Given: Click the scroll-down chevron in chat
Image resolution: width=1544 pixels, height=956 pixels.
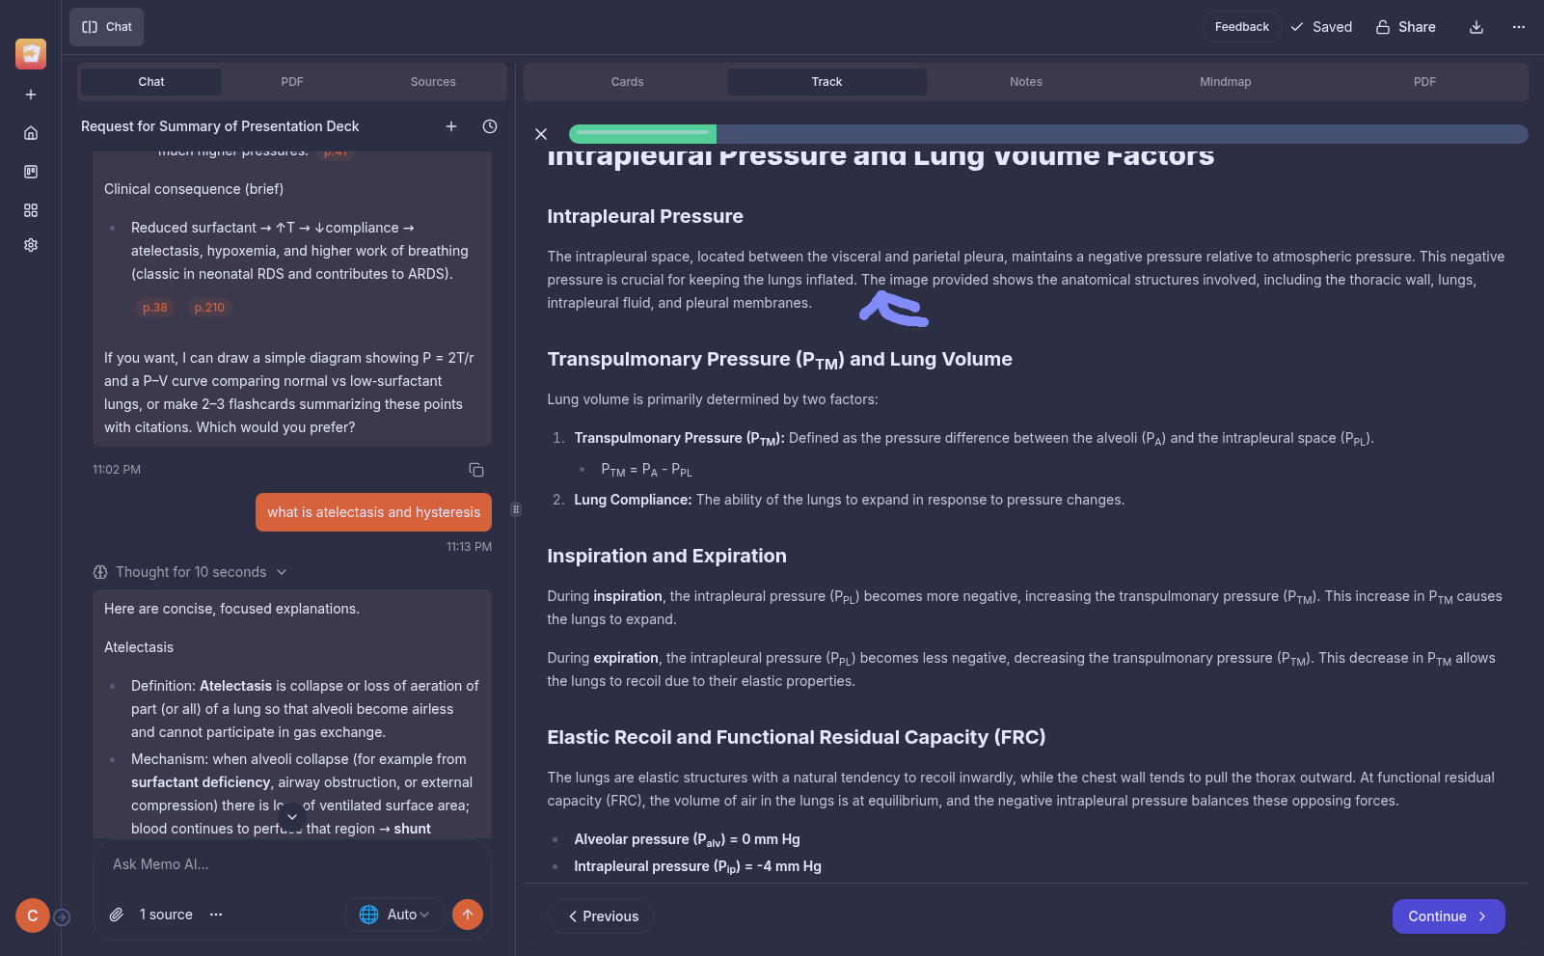Looking at the screenshot, I should tap(292, 817).
